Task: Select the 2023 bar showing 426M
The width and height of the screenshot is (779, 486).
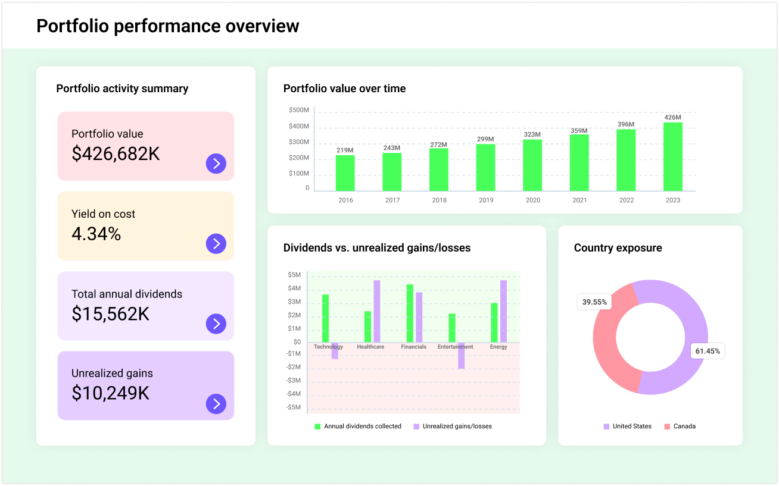Action: (x=673, y=158)
